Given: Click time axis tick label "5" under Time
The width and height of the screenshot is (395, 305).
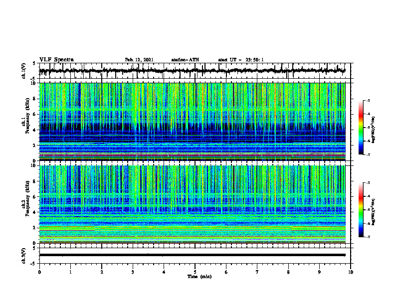Looking at the screenshot, I should point(195,272).
